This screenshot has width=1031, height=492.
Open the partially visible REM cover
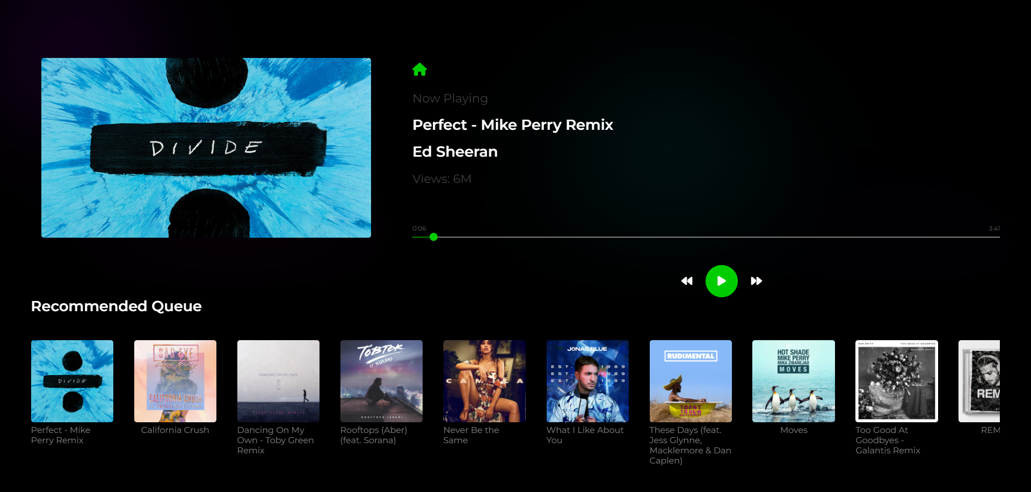point(979,381)
